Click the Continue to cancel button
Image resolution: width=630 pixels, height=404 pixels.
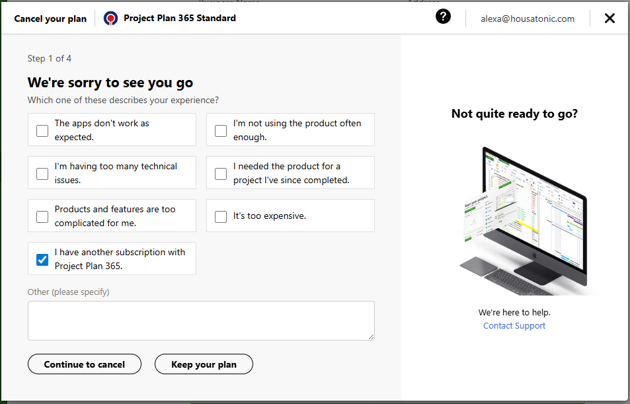pyautogui.click(x=85, y=364)
